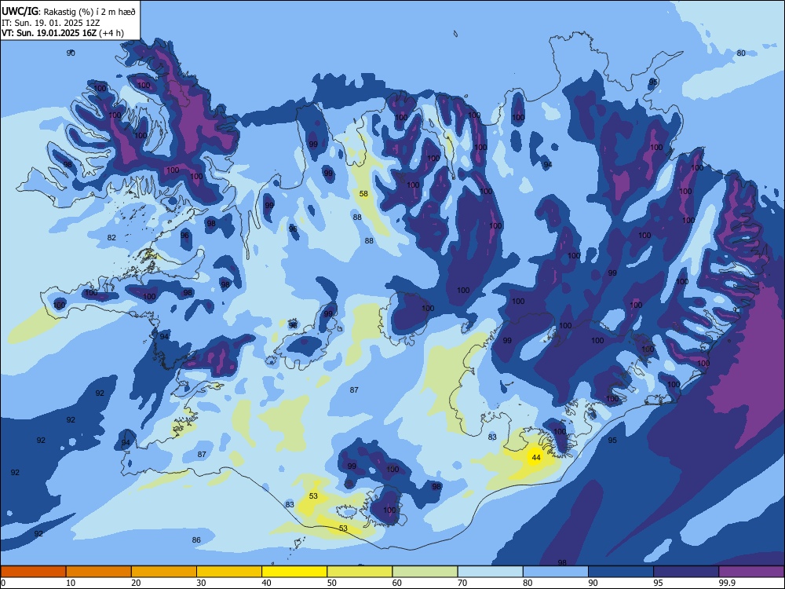
Task: Click the legend label '30'
Action: point(201,583)
